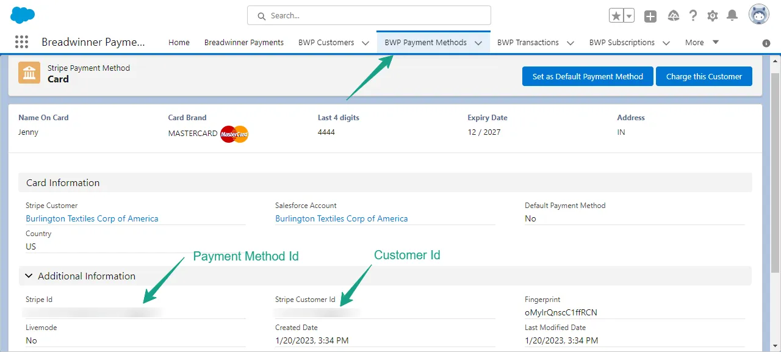The height and width of the screenshot is (352, 781).
Task: Click the Livemode value No
Action: pyautogui.click(x=31, y=340)
